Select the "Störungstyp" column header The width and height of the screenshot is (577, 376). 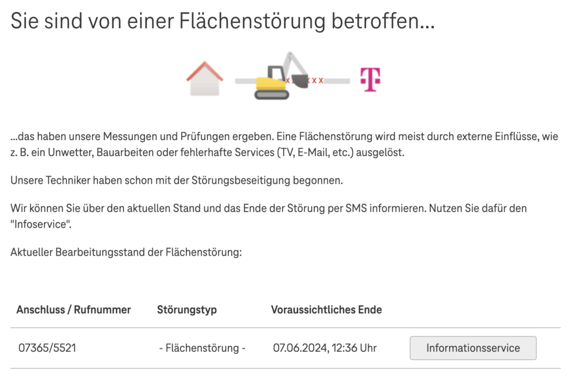click(187, 310)
